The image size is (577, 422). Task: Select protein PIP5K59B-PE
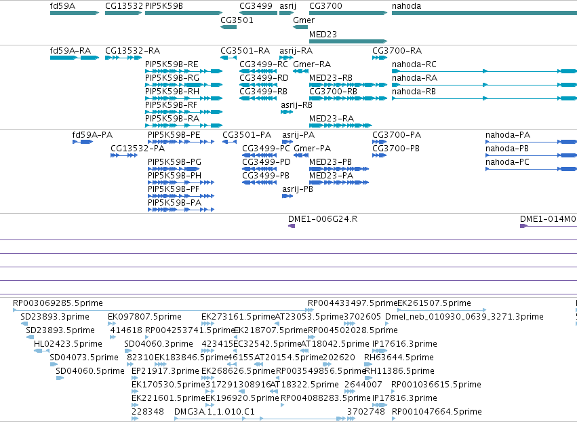tap(174, 135)
